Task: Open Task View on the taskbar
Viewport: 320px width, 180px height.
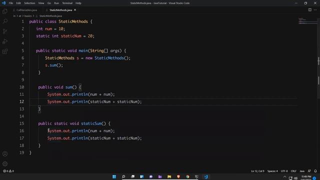Action: click(x=133, y=176)
